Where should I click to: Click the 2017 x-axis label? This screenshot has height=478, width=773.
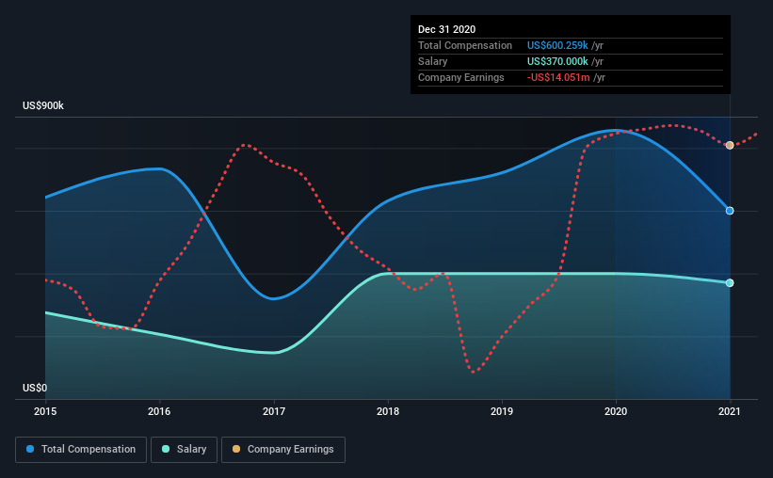coord(274,411)
